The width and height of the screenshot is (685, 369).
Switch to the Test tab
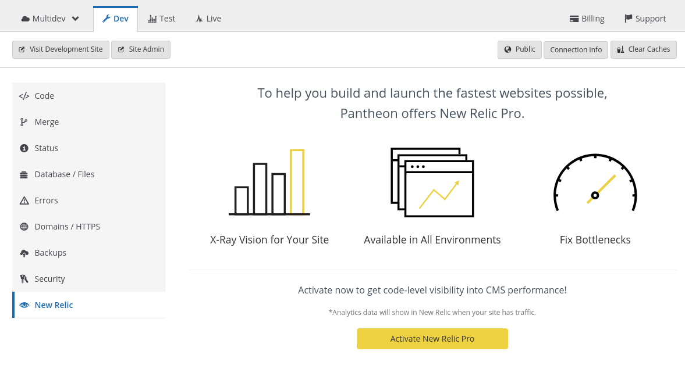pos(162,18)
